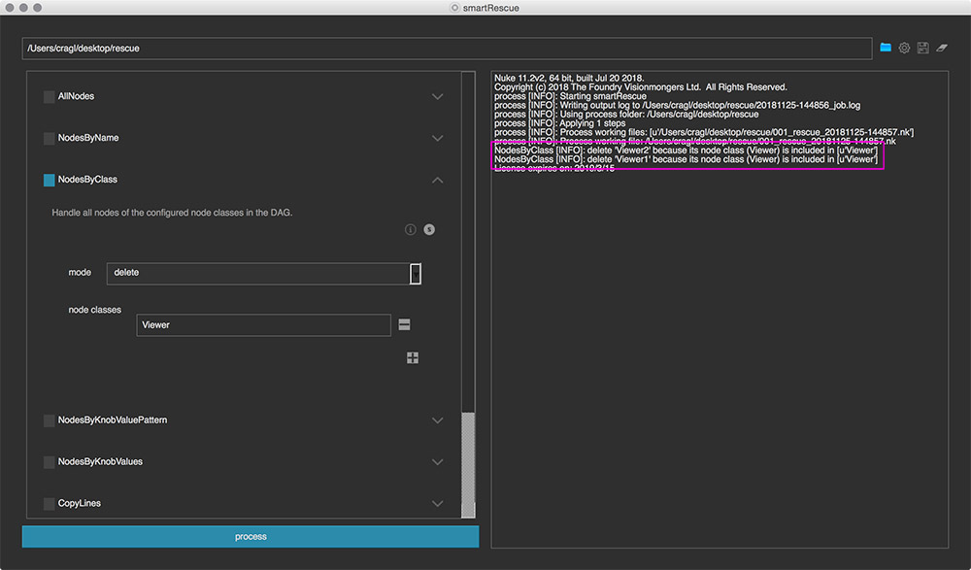Tick the NodesByName checkbox
971x570 pixels.
(50, 139)
